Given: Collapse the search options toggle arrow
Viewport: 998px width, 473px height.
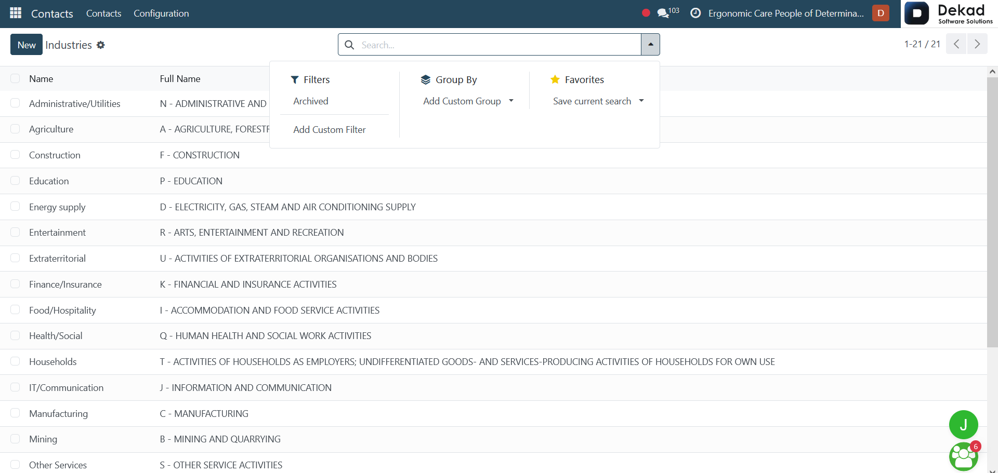Looking at the screenshot, I should coord(650,45).
